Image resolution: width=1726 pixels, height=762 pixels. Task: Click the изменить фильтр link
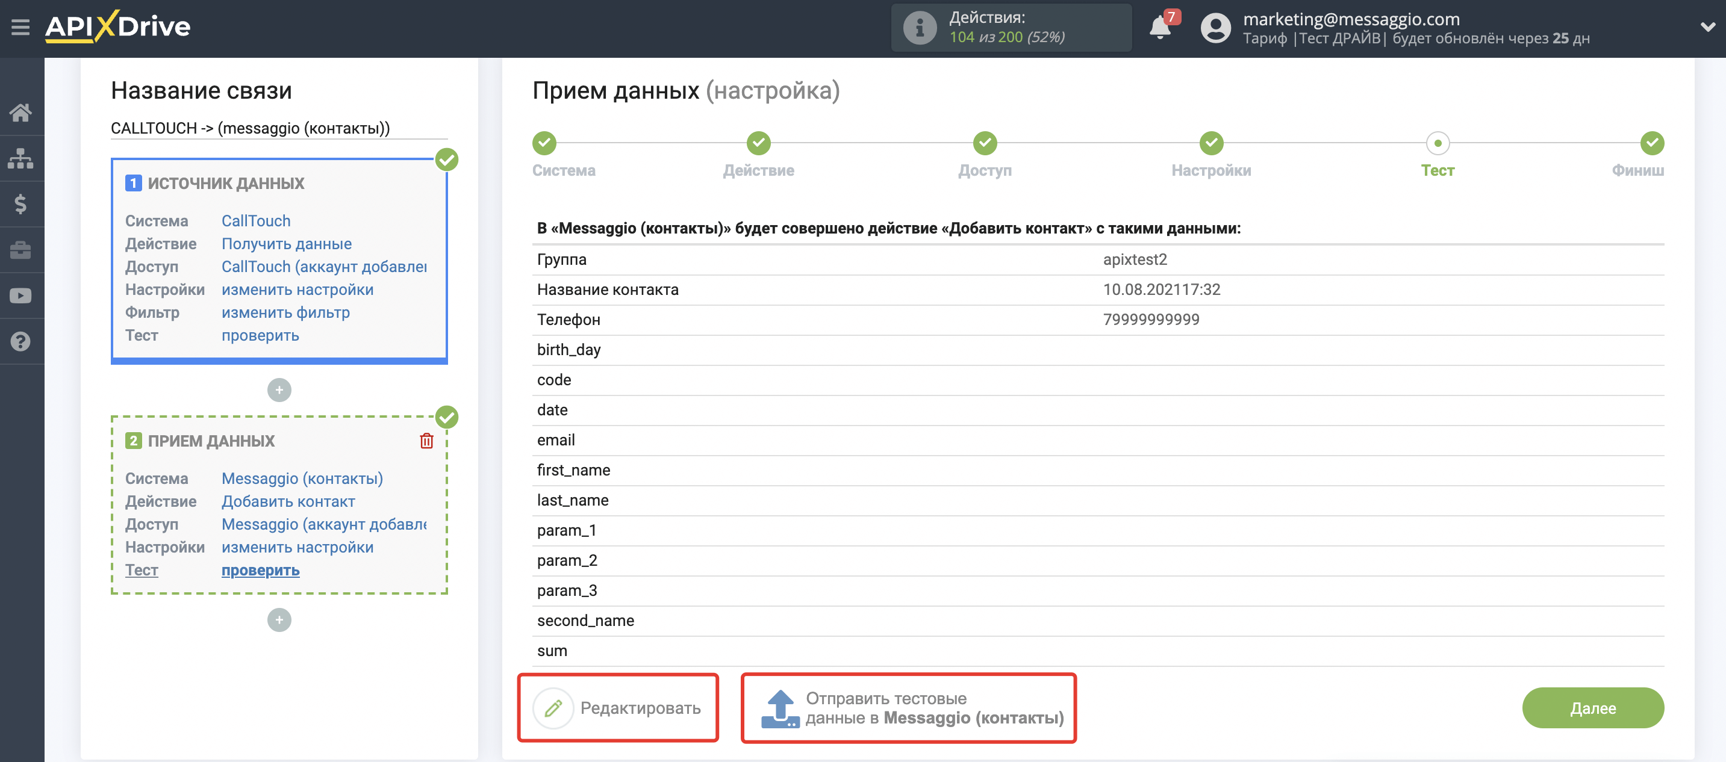click(x=285, y=313)
